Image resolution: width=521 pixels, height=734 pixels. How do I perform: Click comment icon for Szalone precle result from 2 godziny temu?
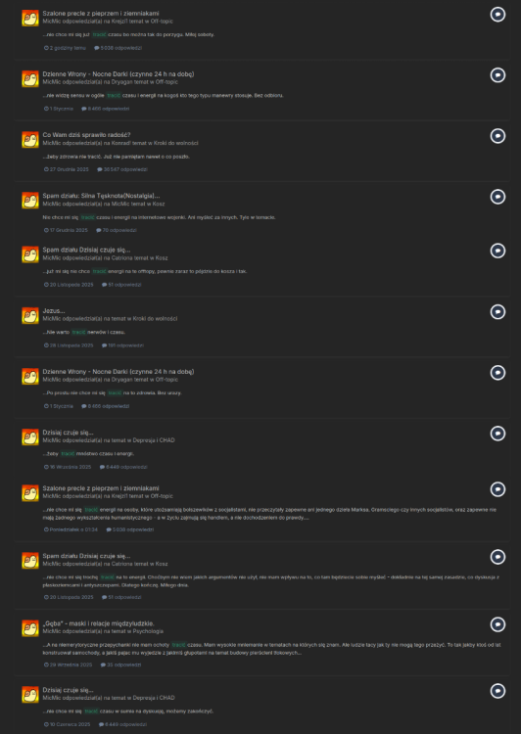tap(497, 15)
